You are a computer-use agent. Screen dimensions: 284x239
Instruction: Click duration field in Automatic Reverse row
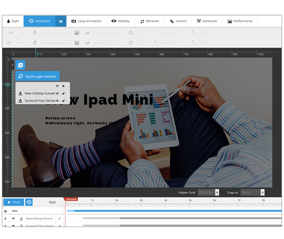[x=142, y=43]
